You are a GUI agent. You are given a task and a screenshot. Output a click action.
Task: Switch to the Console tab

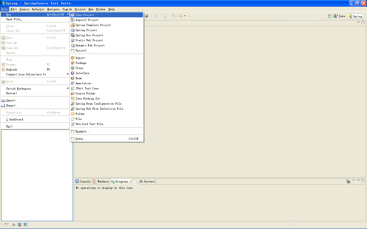[x=83, y=181]
